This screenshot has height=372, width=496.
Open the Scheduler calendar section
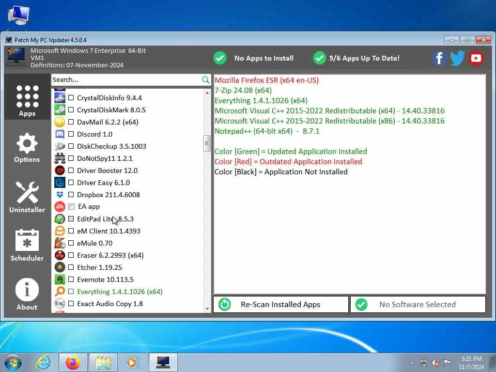(x=27, y=246)
